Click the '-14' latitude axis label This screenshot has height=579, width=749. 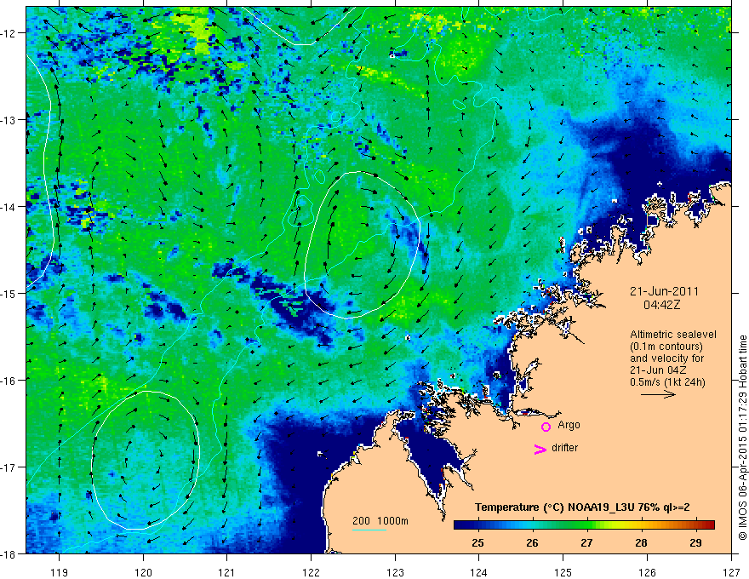9,207
